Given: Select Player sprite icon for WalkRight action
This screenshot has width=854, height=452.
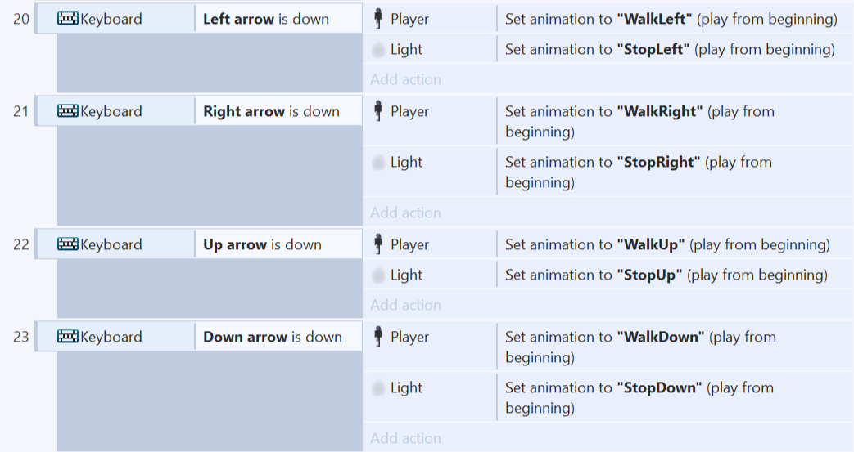Looking at the screenshot, I should tap(378, 111).
